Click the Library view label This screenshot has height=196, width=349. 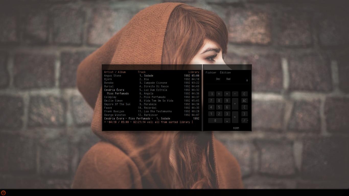point(194,72)
